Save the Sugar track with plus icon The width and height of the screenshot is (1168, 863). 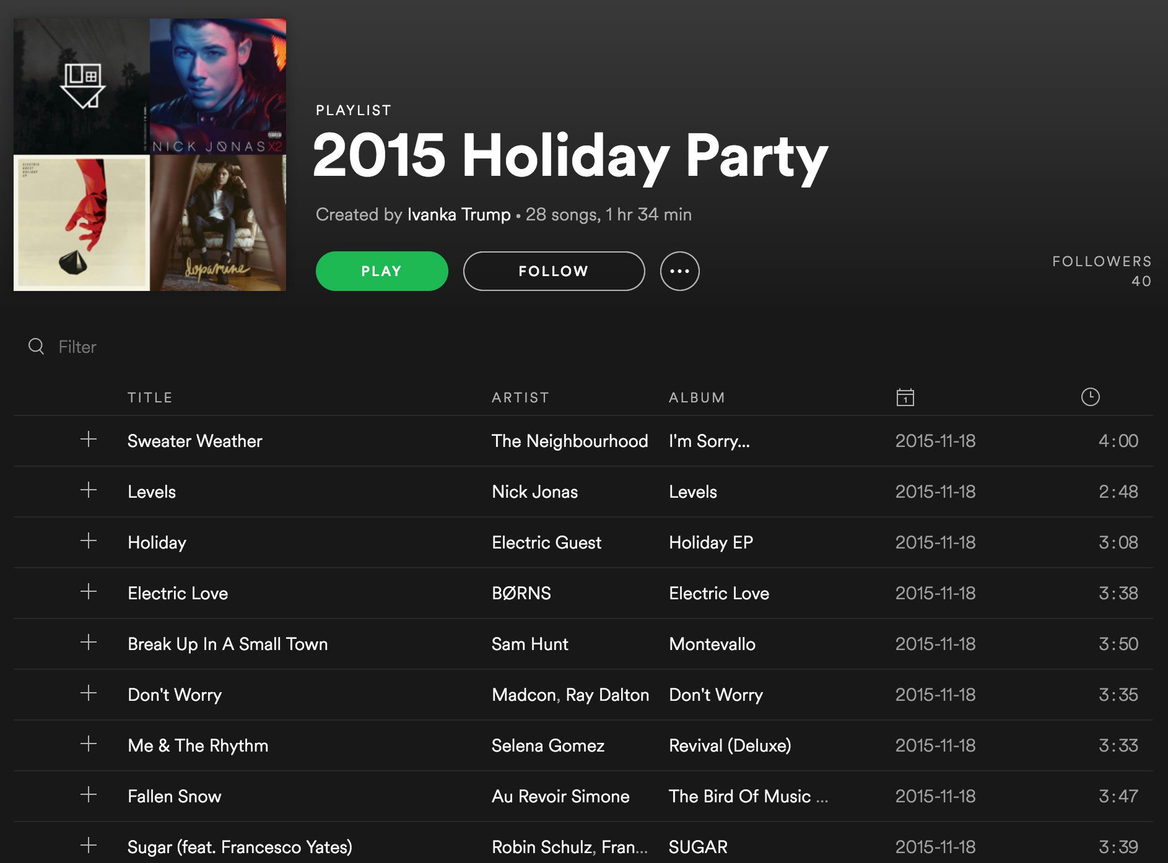(89, 846)
